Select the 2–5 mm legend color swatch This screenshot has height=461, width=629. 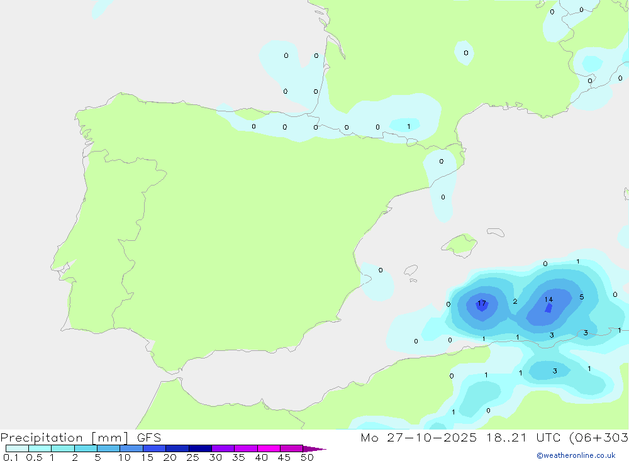[86, 448]
